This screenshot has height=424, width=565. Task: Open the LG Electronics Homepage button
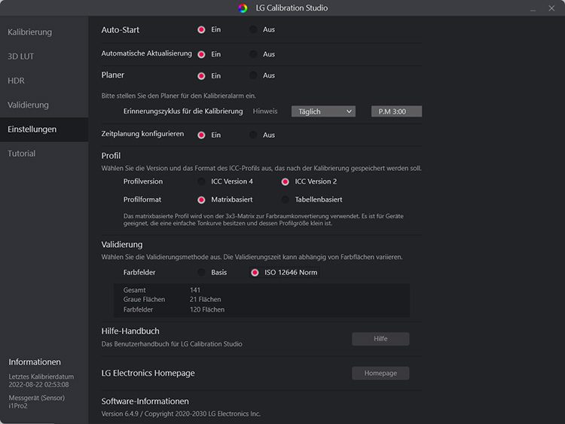380,374
